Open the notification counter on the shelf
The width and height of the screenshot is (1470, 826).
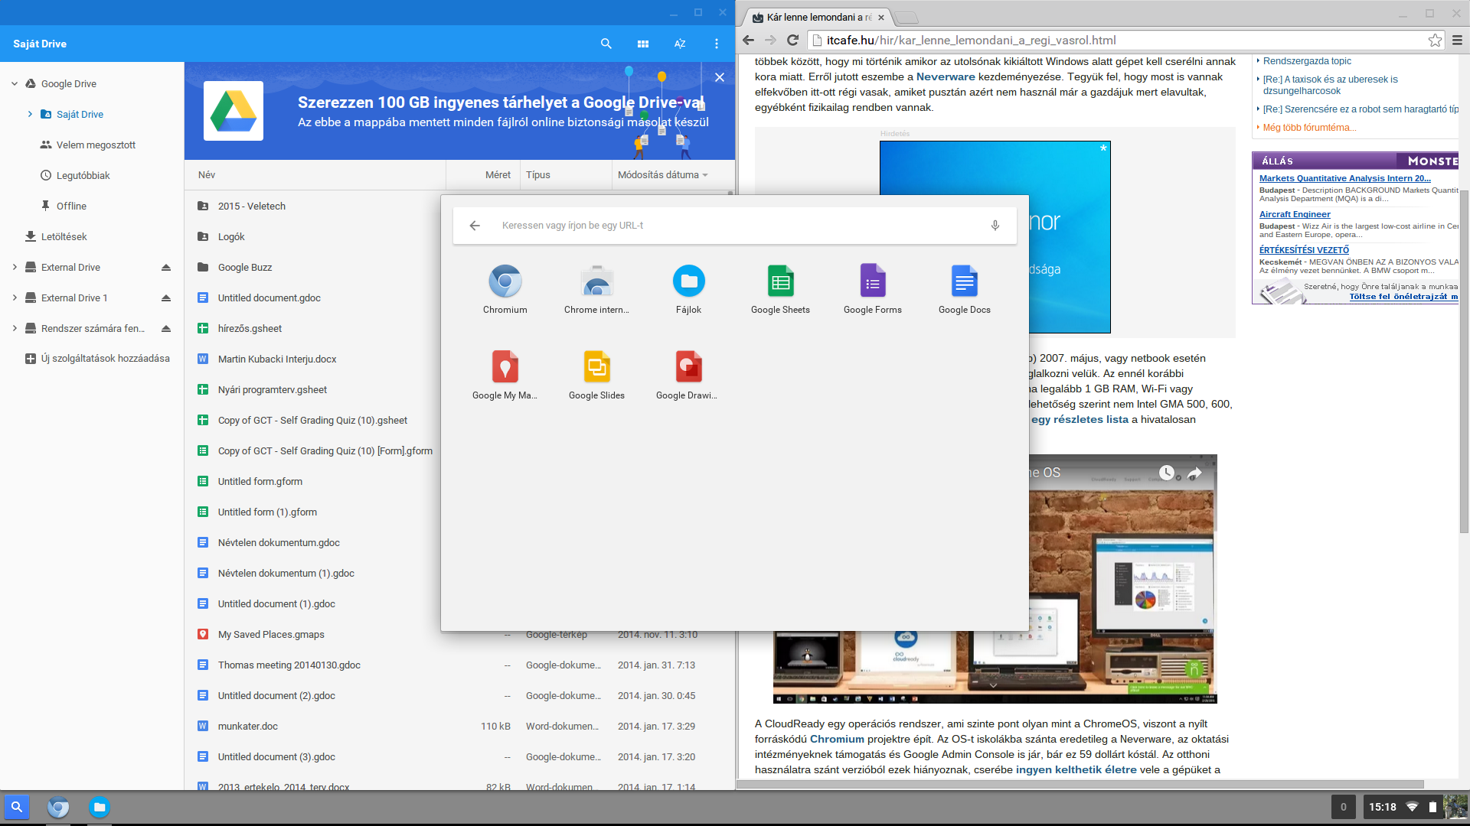(1343, 807)
